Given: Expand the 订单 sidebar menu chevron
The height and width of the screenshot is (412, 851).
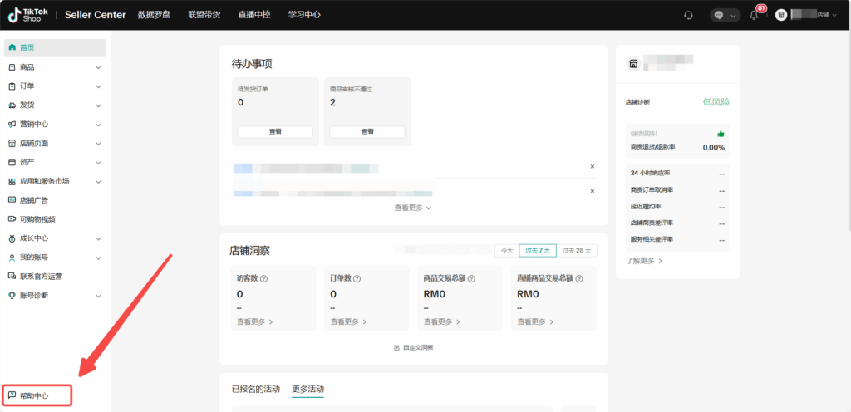Looking at the screenshot, I should 98,86.
